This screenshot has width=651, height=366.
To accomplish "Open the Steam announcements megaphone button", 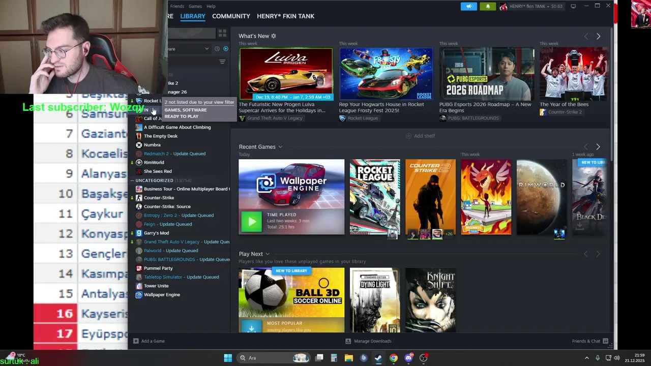I will click(469, 6).
